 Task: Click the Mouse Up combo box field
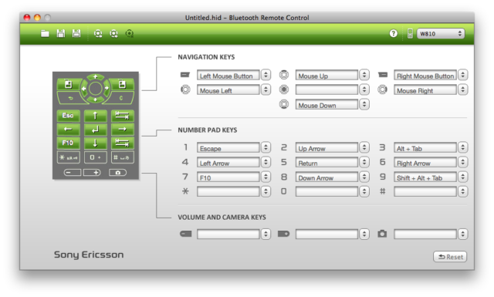[x=327, y=76]
